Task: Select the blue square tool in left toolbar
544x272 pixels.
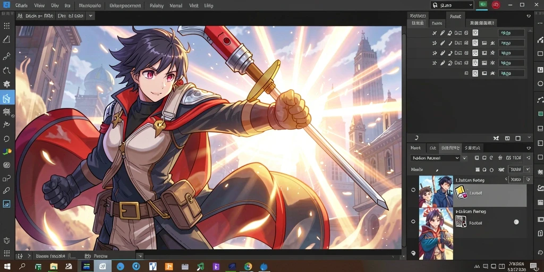Action: pos(6,203)
